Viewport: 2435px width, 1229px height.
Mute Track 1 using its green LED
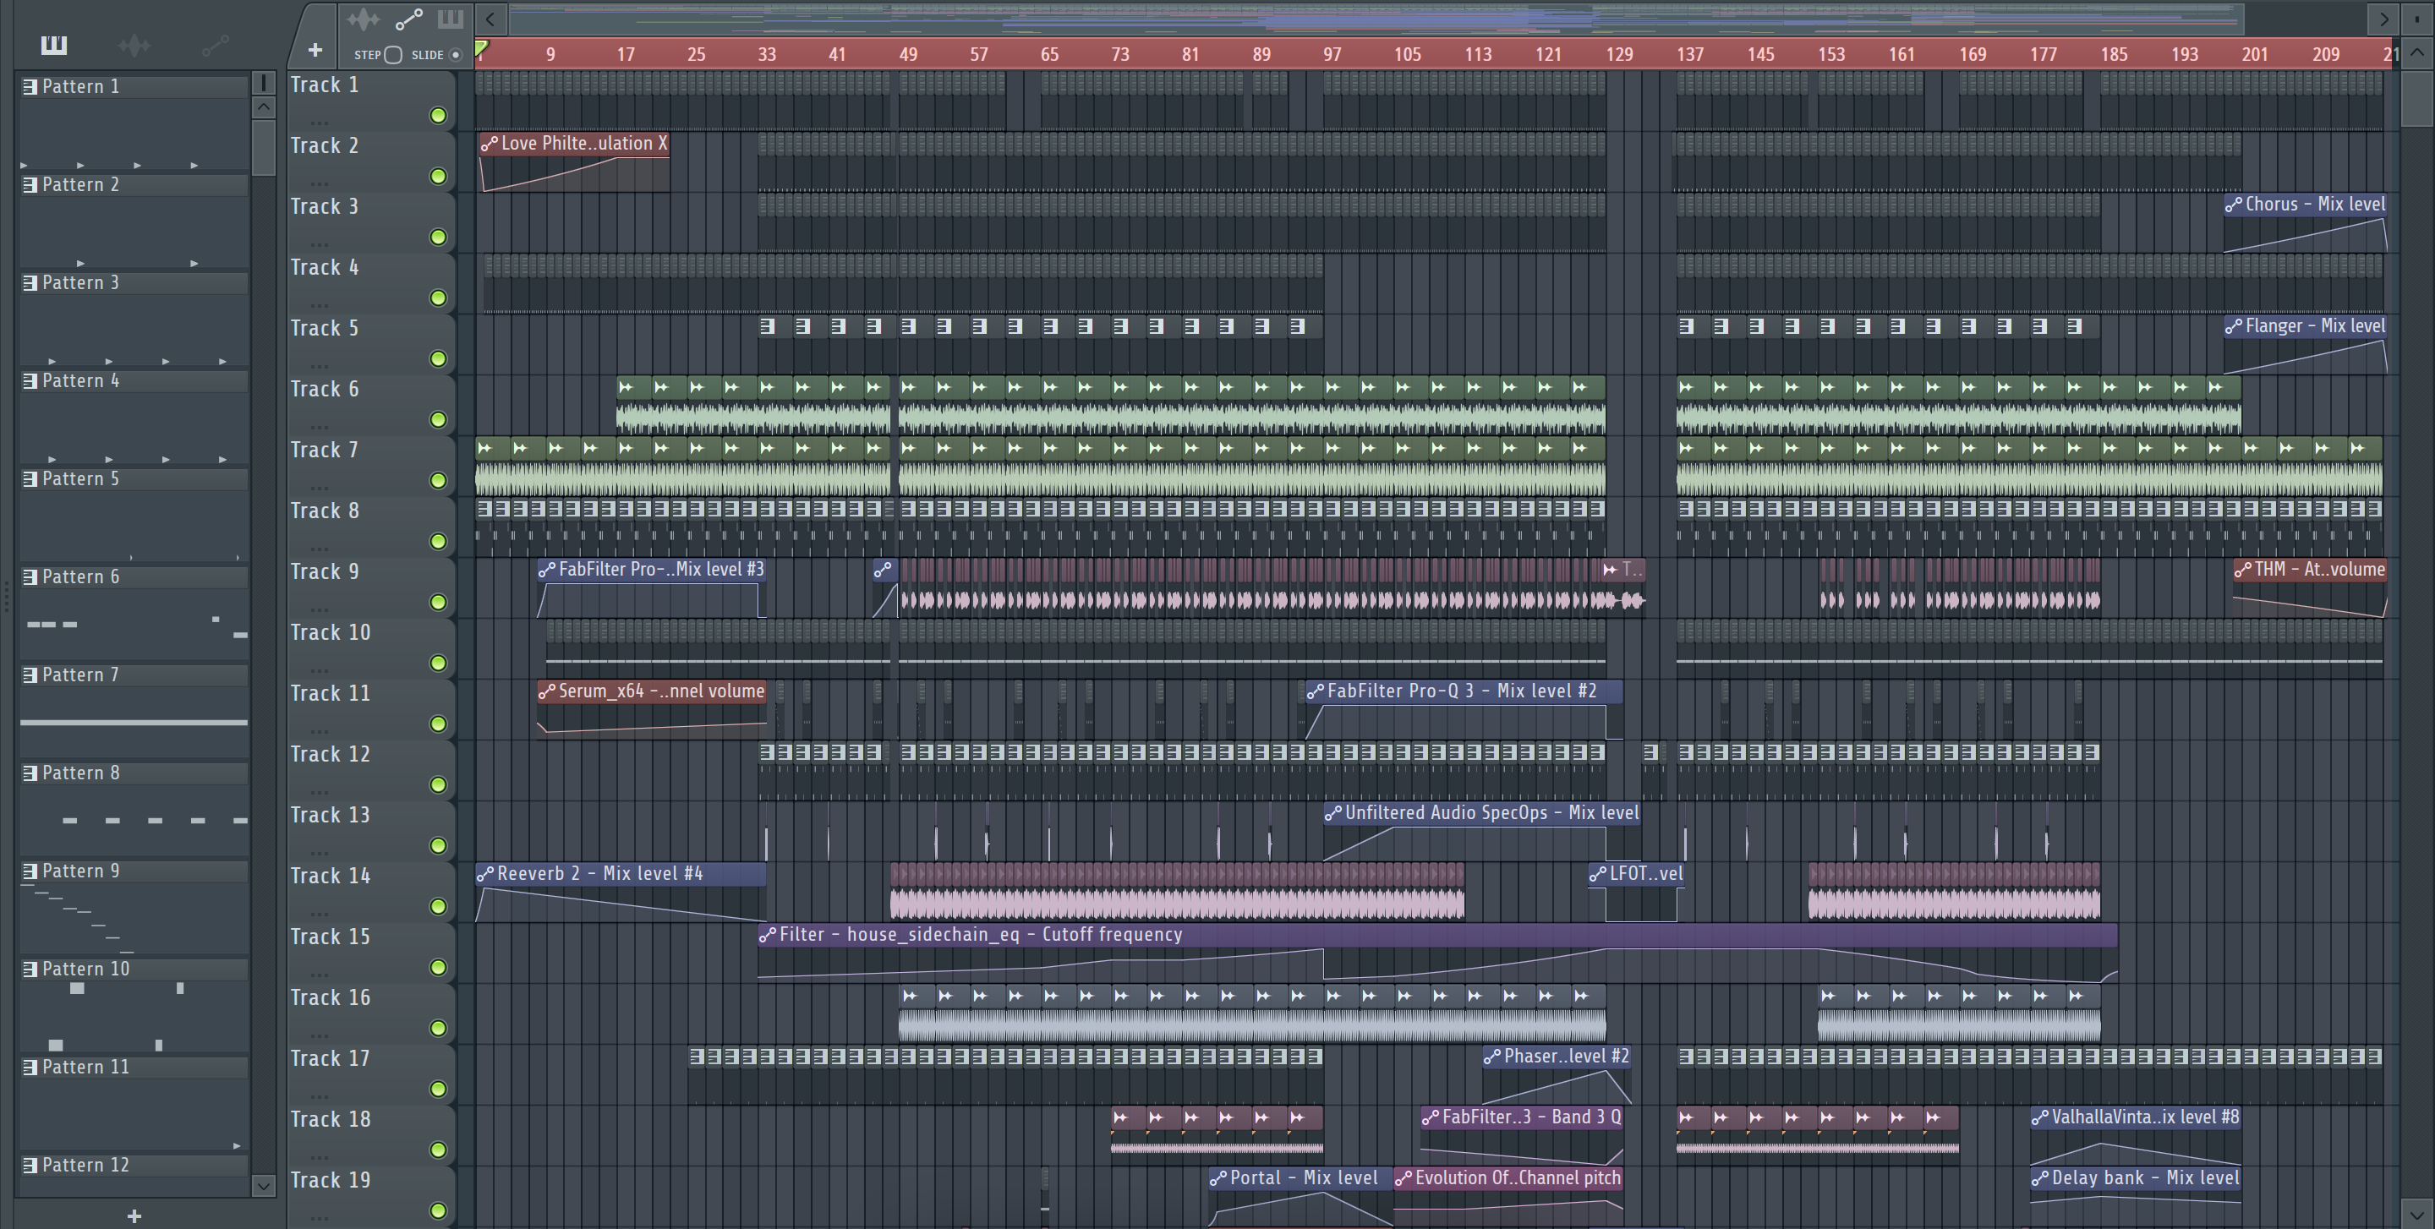[438, 115]
